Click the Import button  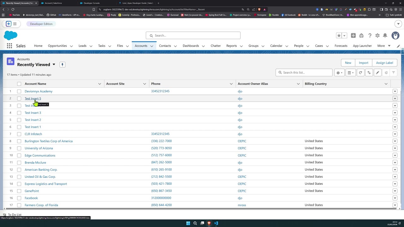coord(364,63)
